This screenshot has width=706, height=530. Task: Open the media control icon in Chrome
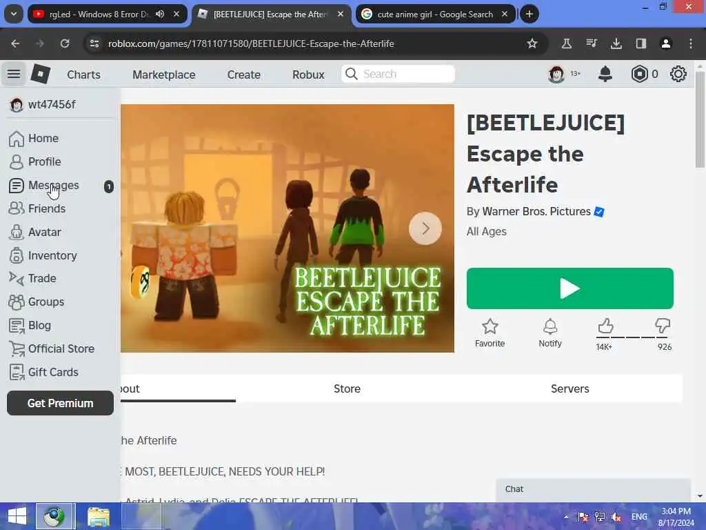(591, 43)
